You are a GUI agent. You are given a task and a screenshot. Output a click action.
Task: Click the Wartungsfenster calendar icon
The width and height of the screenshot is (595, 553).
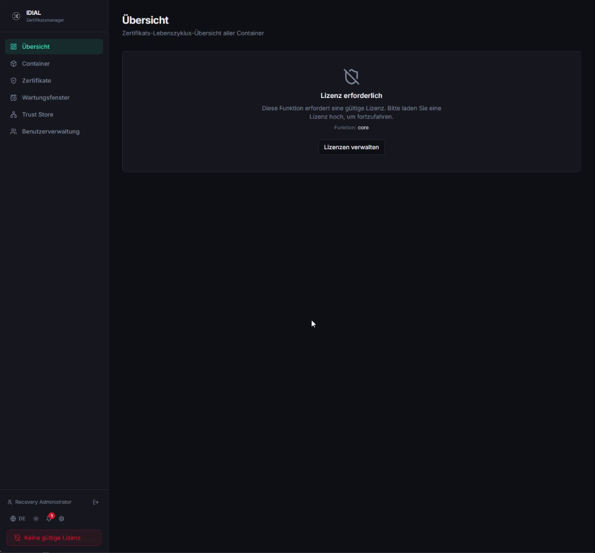14,97
